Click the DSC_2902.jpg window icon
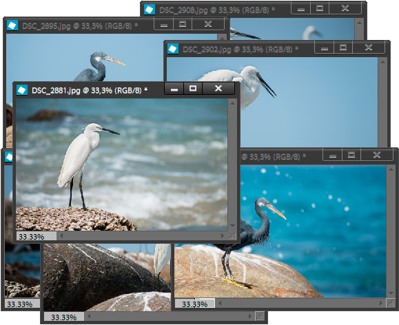 tap(173, 49)
